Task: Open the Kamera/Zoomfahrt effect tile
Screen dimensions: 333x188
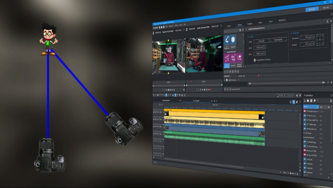Action: pos(239,60)
